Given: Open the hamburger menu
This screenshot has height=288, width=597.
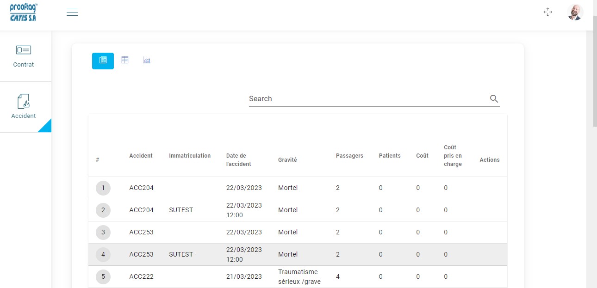Looking at the screenshot, I should coord(72,12).
